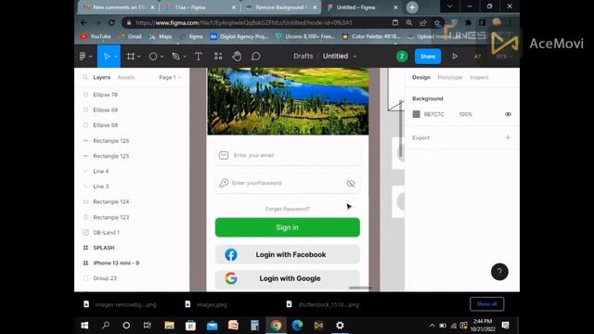
Task: Open the zoom level dropdown
Action: click(504, 57)
